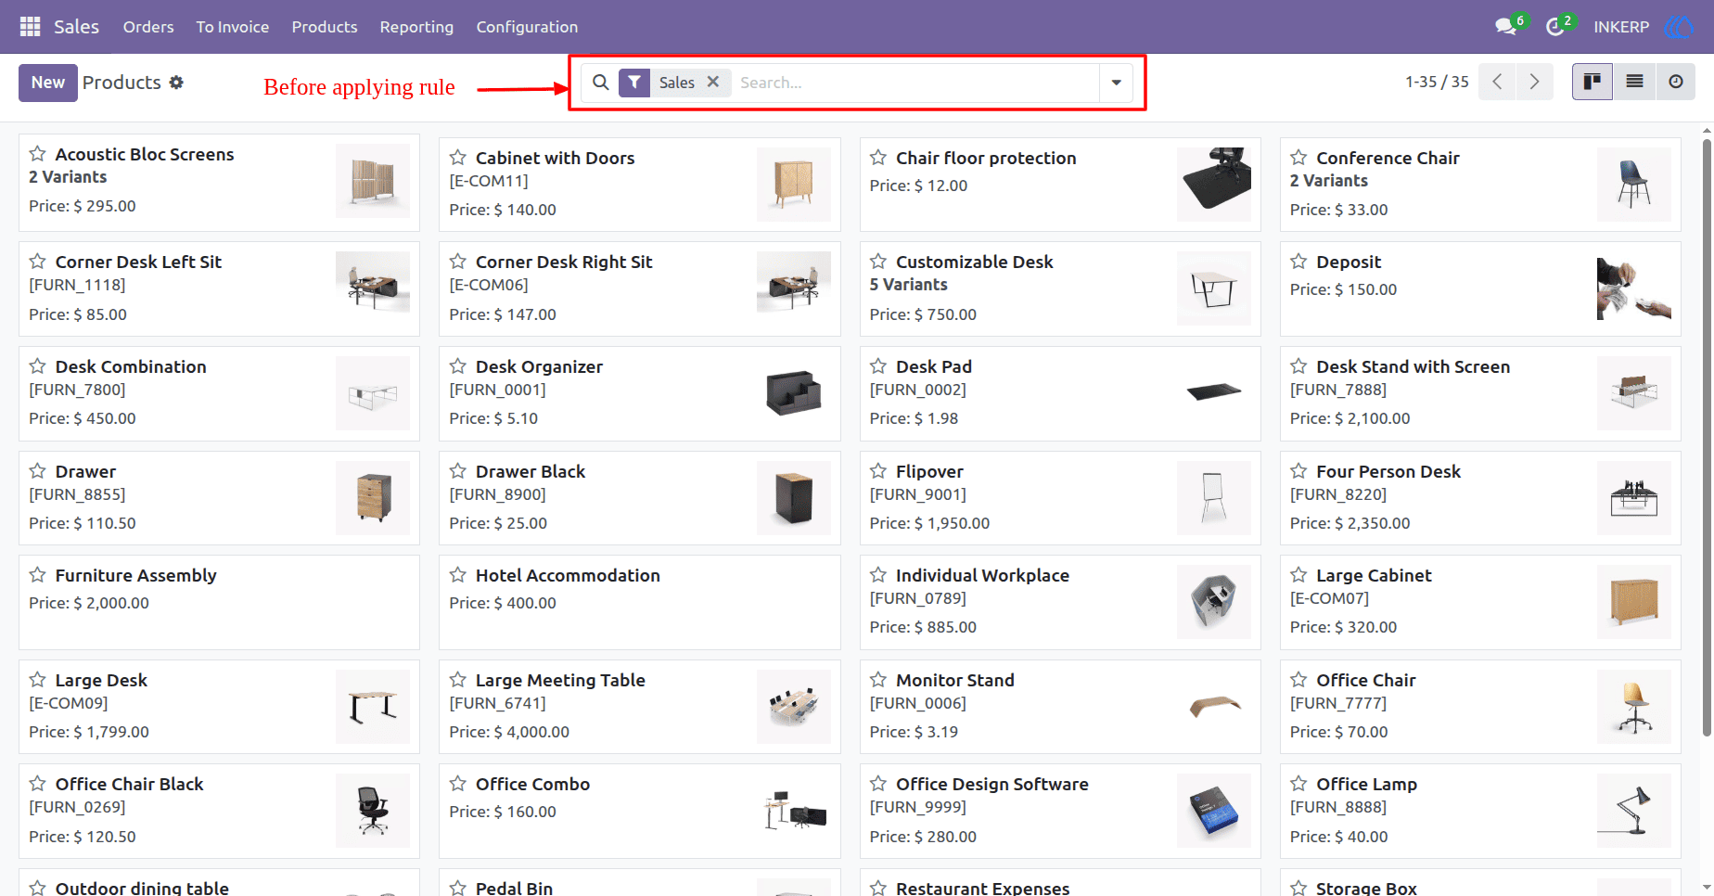1714x896 pixels.
Task: Toggle favorite star on Flipover
Action: [x=878, y=471]
